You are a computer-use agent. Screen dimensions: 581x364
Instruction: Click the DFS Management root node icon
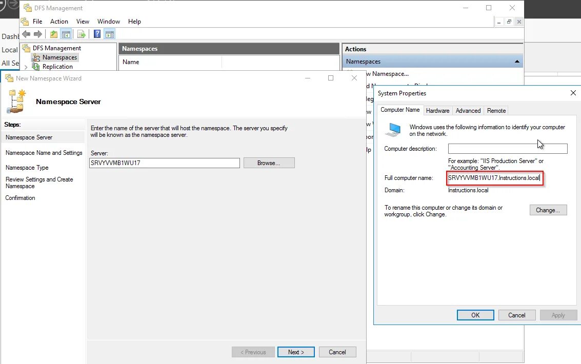tap(26, 48)
